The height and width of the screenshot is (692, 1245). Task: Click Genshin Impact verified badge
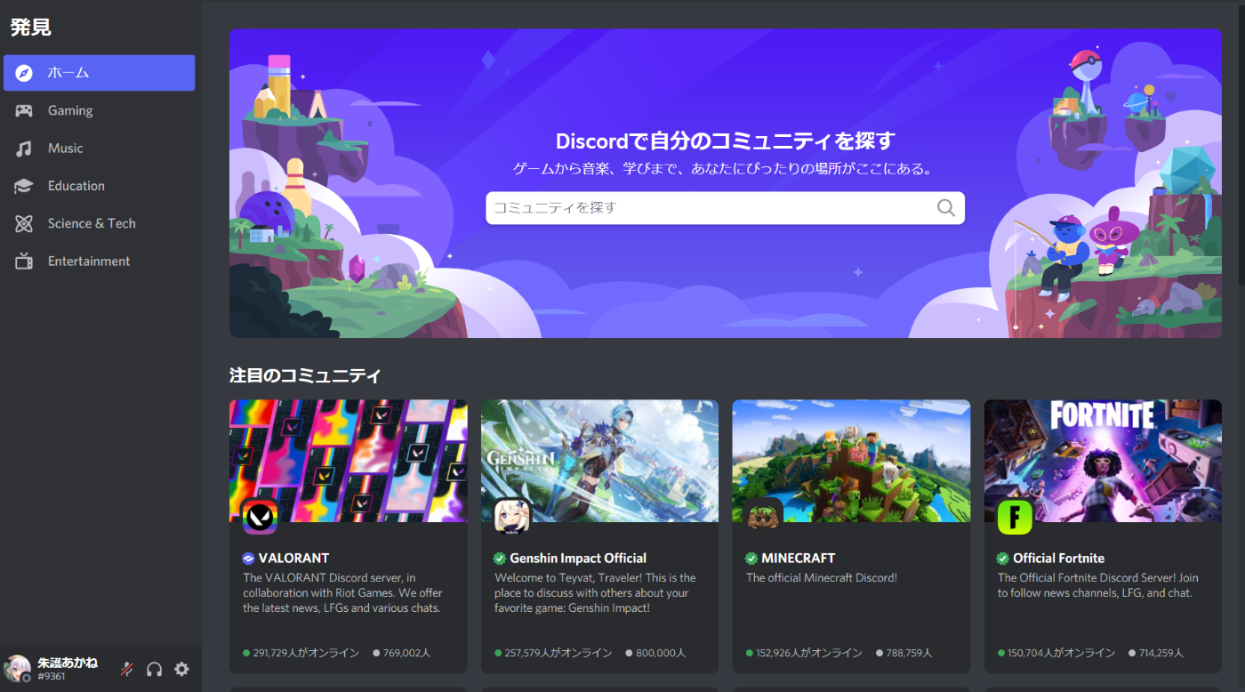[x=500, y=559]
